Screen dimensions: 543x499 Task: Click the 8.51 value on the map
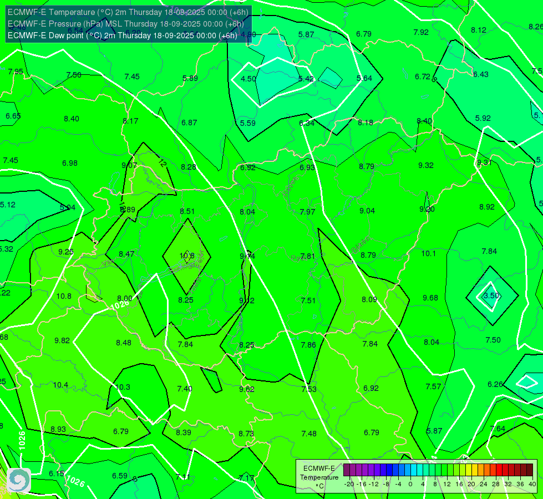187,211
